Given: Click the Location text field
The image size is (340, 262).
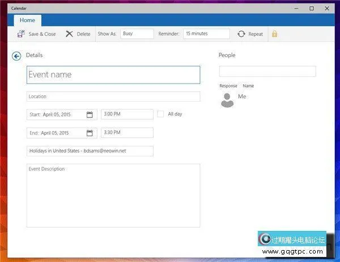Looking at the screenshot, I should tap(113, 97).
